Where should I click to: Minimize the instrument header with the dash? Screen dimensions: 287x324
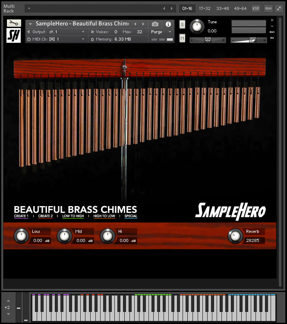coord(272,26)
